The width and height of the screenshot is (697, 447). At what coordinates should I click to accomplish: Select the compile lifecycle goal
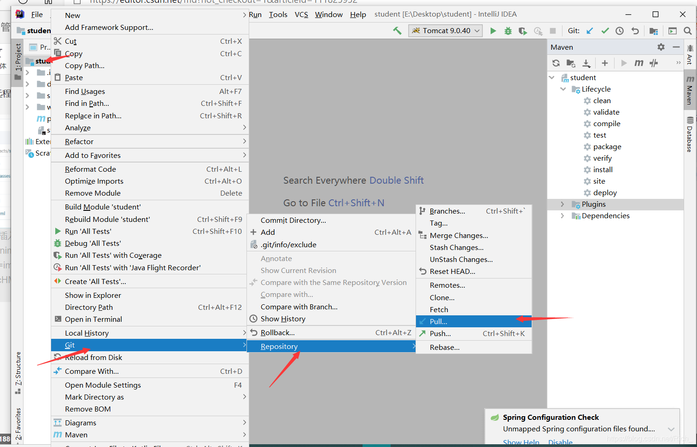[x=607, y=123]
